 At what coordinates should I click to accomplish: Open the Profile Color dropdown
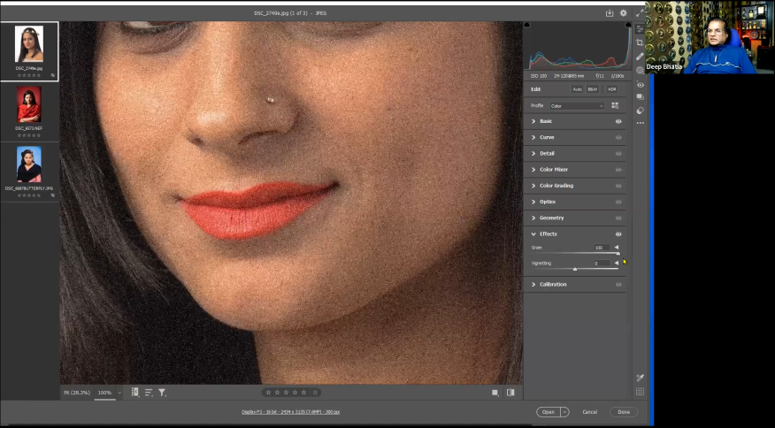(577, 106)
